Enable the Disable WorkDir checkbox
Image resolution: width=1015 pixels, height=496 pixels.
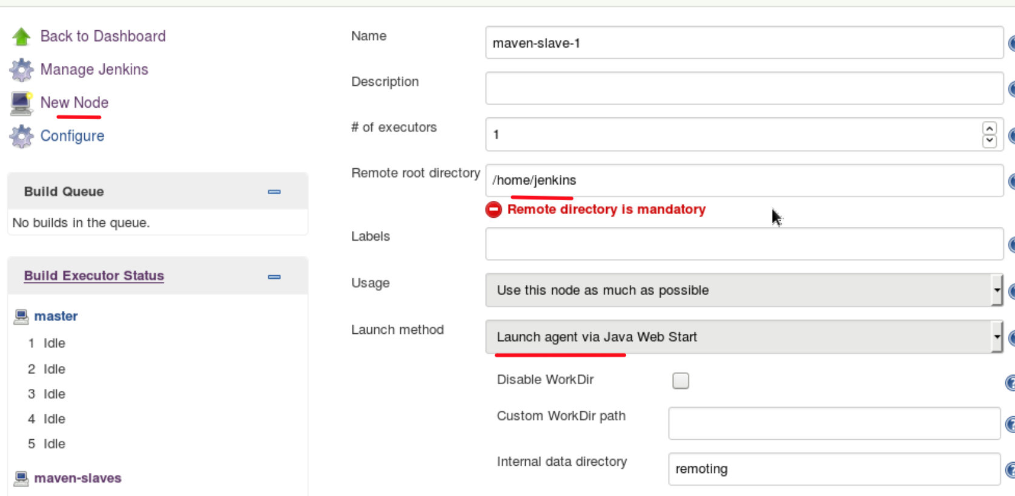pyautogui.click(x=681, y=380)
